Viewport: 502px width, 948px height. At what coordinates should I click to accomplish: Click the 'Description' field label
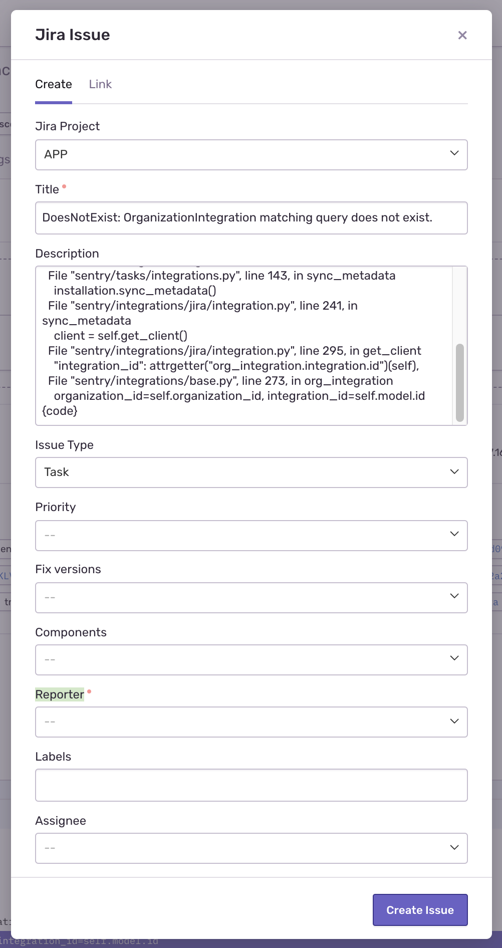click(67, 254)
